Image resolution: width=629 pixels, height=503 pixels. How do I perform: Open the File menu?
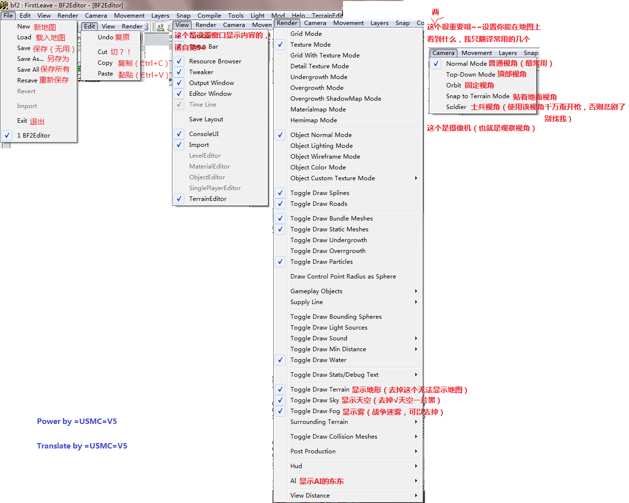pyautogui.click(x=8, y=16)
